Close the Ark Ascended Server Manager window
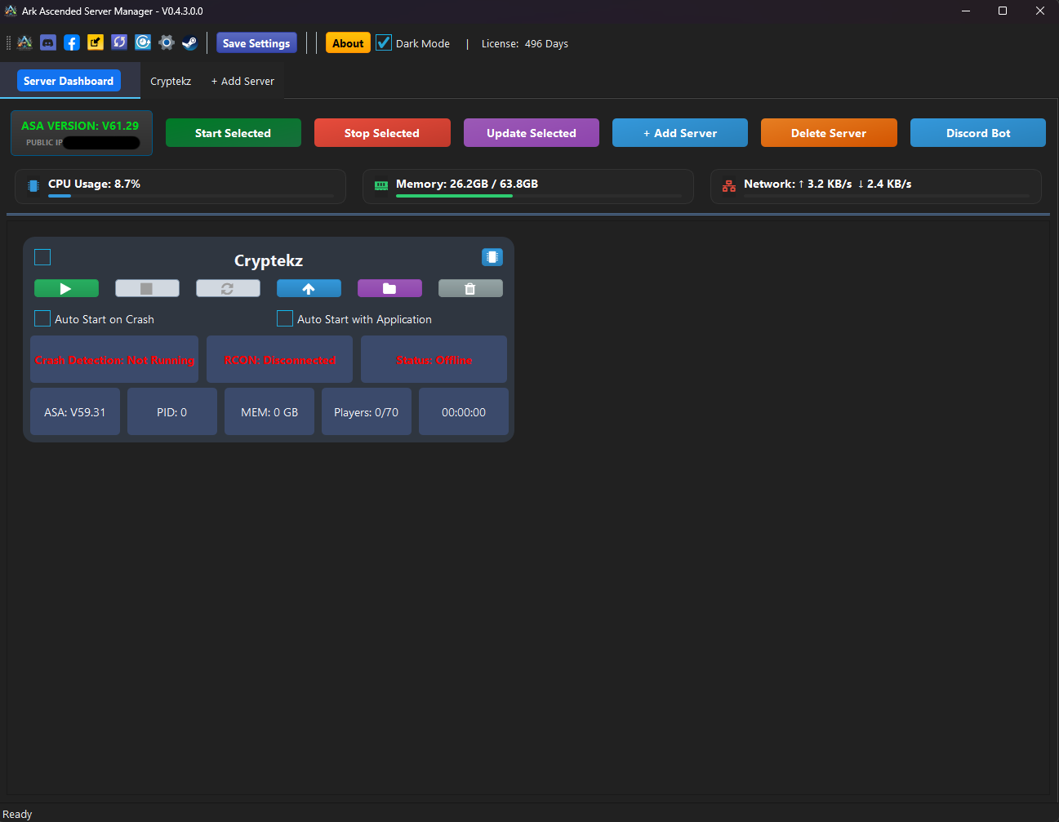 tap(1040, 11)
